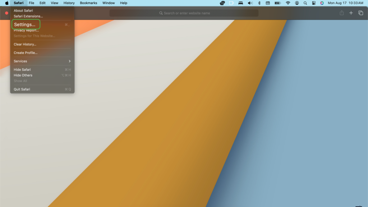Image resolution: width=368 pixels, height=207 pixels.
Task: Click the leftmost status icon in menu bar
Action: tap(222, 3)
